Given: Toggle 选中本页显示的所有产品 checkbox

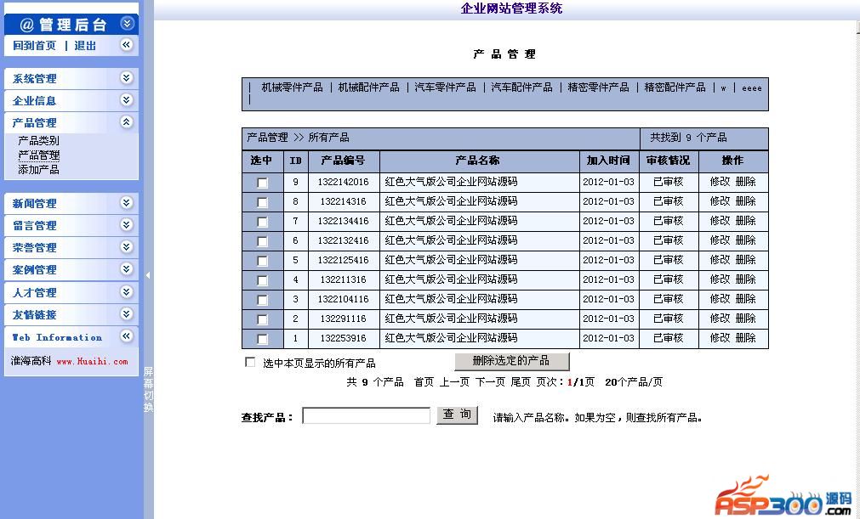Looking at the screenshot, I should pyautogui.click(x=250, y=362).
